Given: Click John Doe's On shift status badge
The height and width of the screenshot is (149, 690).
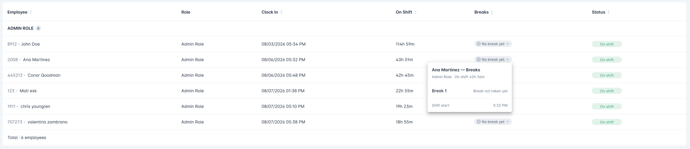Looking at the screenshot, I should click(x=607, y=44).
